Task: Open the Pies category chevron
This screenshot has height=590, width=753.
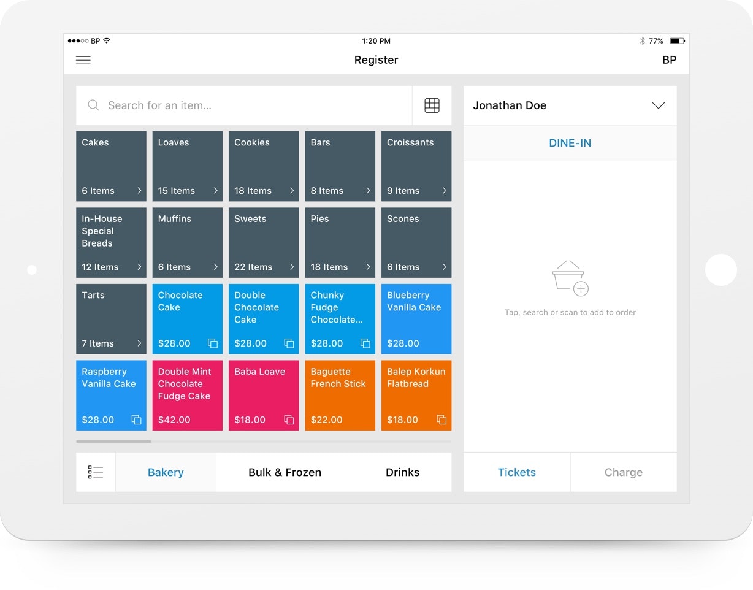Action: (x=369, y=267)
